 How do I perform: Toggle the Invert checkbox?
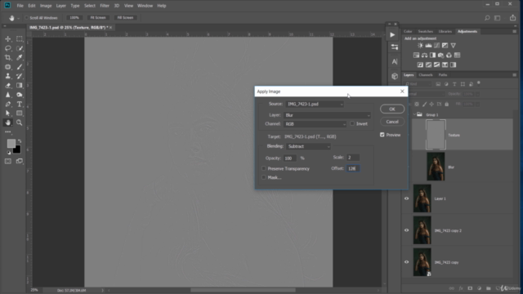coord(352,123)
